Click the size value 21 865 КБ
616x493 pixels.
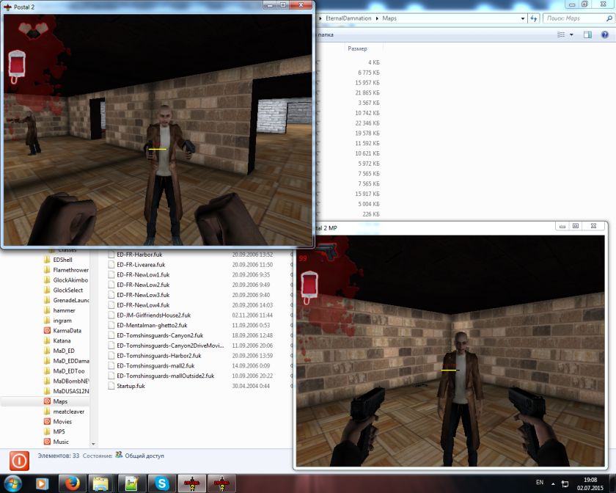point(367,92)
